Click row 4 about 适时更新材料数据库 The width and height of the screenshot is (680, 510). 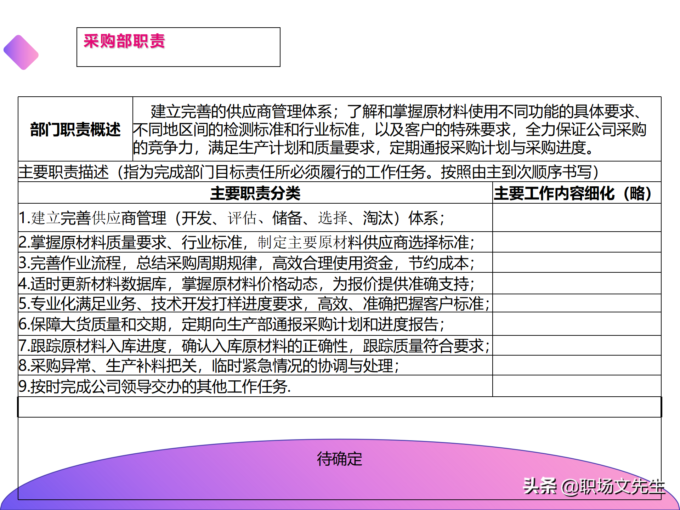coord(255,283)
